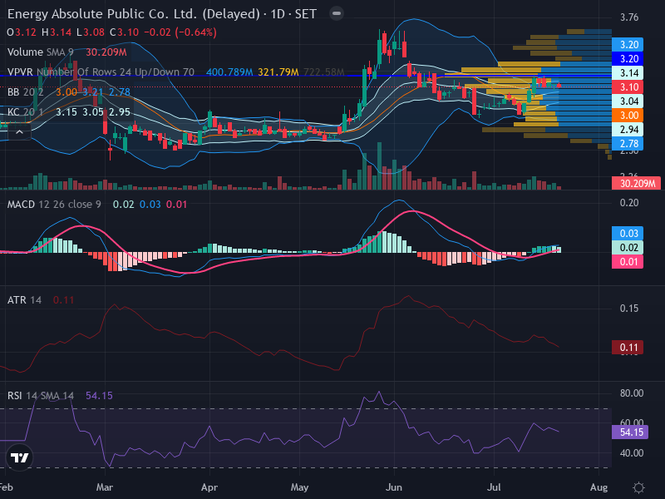Select the Volume SMA 9 indicator legend

(x=40, y=52)
